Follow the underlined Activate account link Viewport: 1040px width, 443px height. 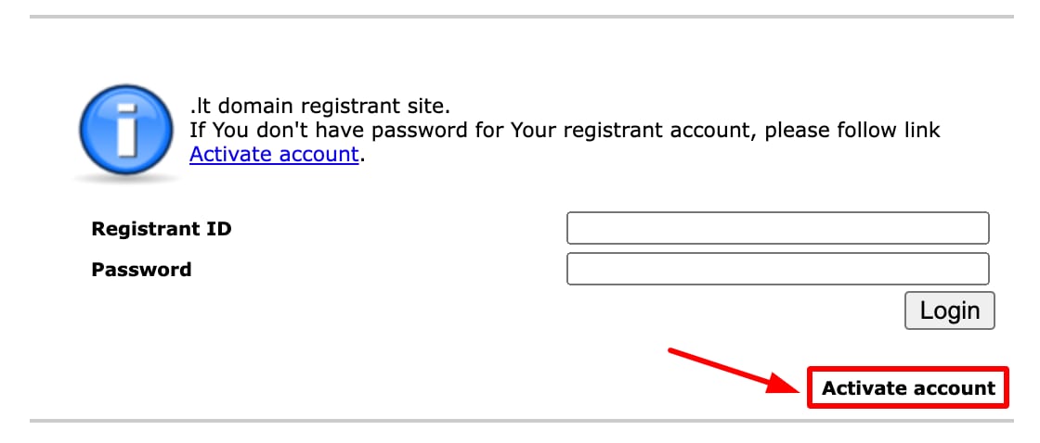point(274,154)
